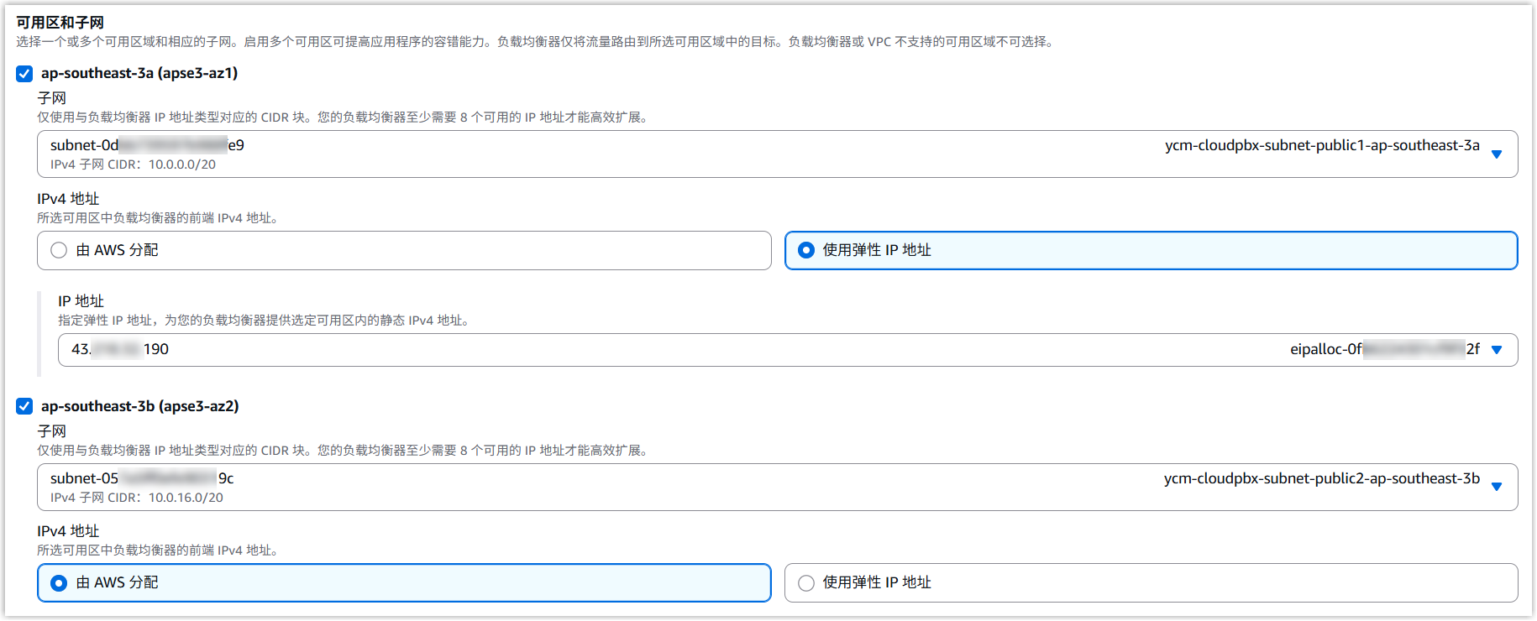Choose 使用弹性 IP 地址 for ap-southeast-3b

click(x=806, y=582)
